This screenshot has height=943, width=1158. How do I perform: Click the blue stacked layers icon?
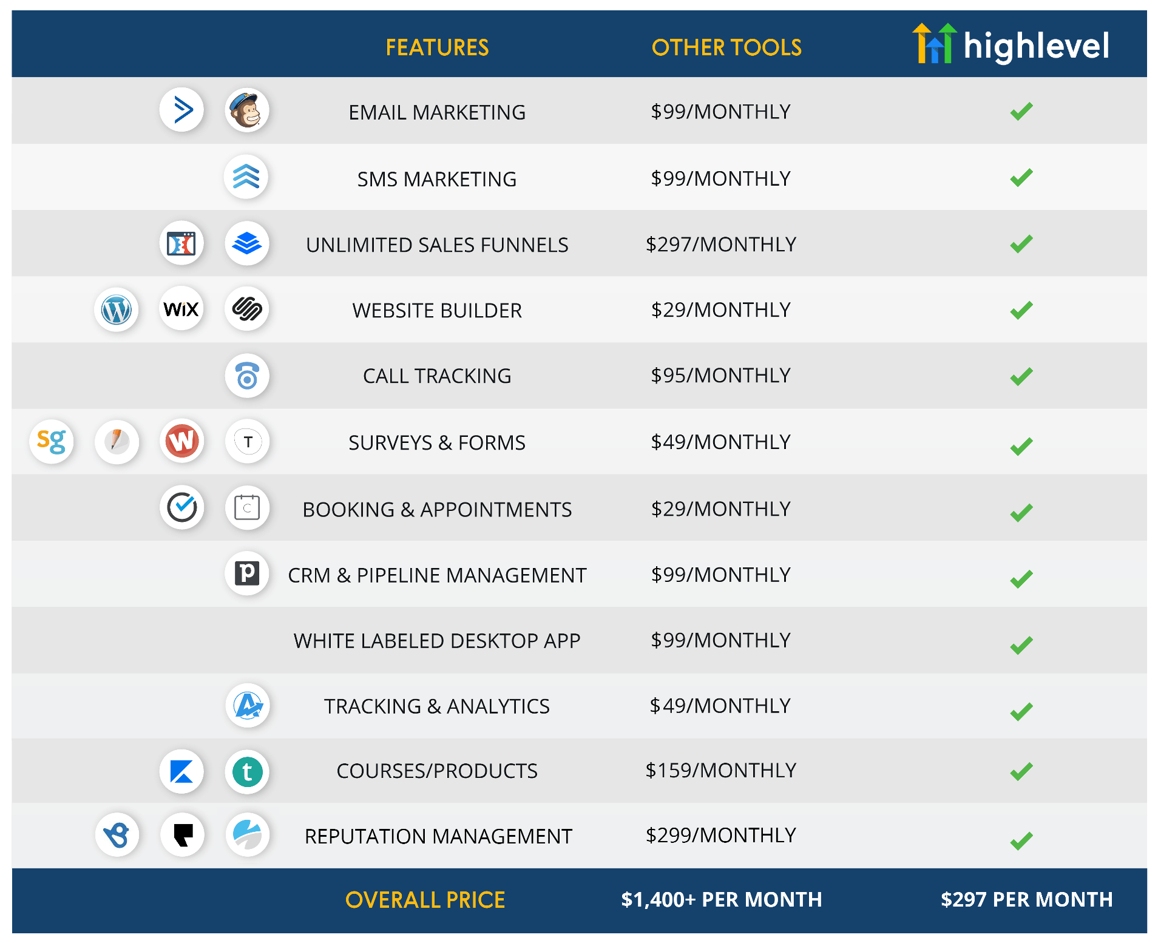247,243
